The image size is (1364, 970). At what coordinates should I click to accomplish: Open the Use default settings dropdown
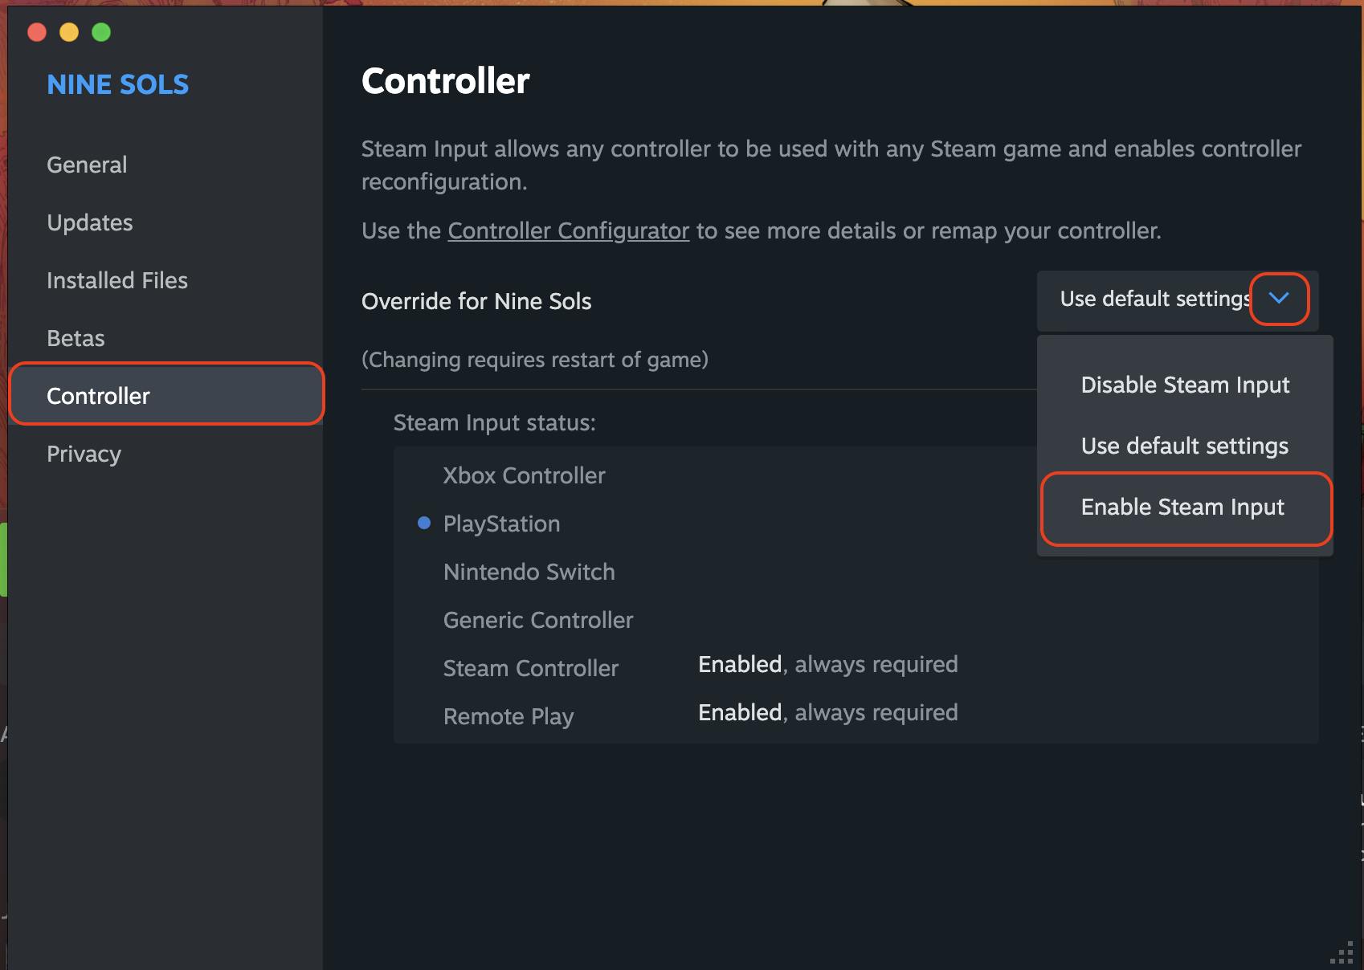(x=1178, y=300)
